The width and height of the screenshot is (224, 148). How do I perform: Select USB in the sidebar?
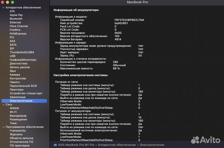[12, 56]
